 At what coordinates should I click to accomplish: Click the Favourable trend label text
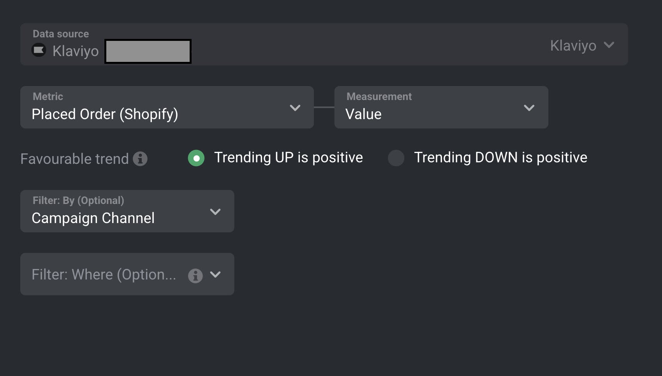coord(74,159)
